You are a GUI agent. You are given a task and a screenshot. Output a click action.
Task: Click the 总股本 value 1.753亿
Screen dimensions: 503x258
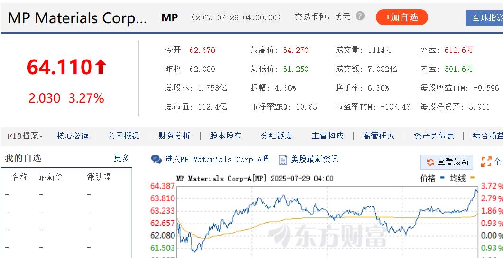point(212,88)
